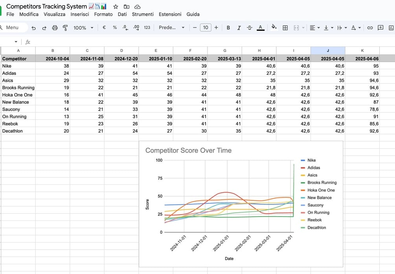Image resolution: width=395 pixels, height=274 pixels.
Task: Click the Score axis label in chart
Action: click(x=147, y=204)
